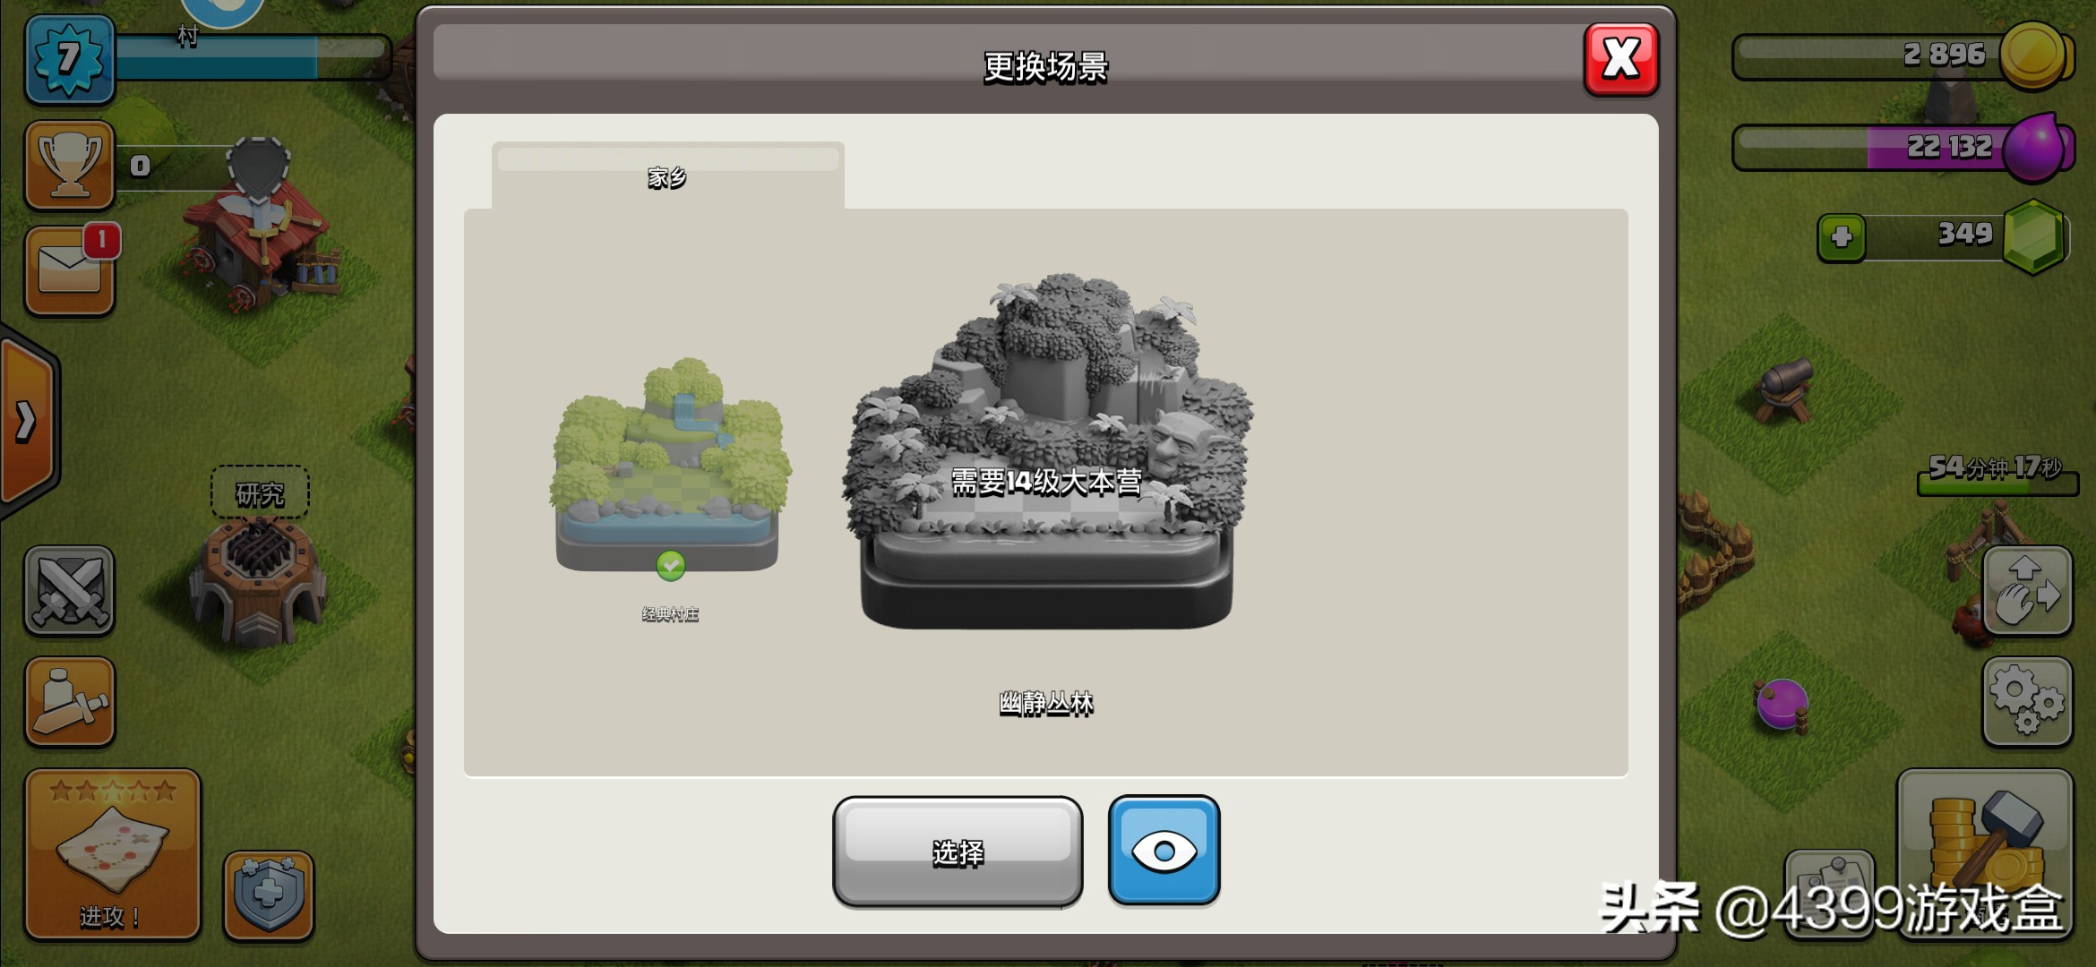The height and width of the screenshot is (967, 2096).
Task: Close the 更换场景 dialog with red X
Action: (1621, 60)
